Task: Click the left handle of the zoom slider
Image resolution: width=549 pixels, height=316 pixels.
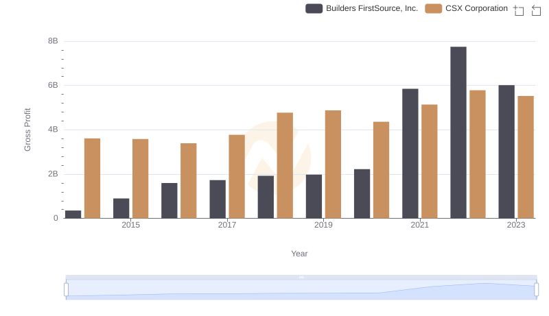Action: point(66,289)
